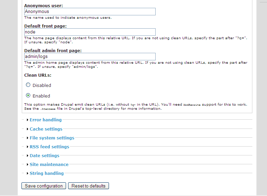Viewport: 267px width, 196px height.
Task: Expand the Cache settings section
Action: tap(46, 129)
